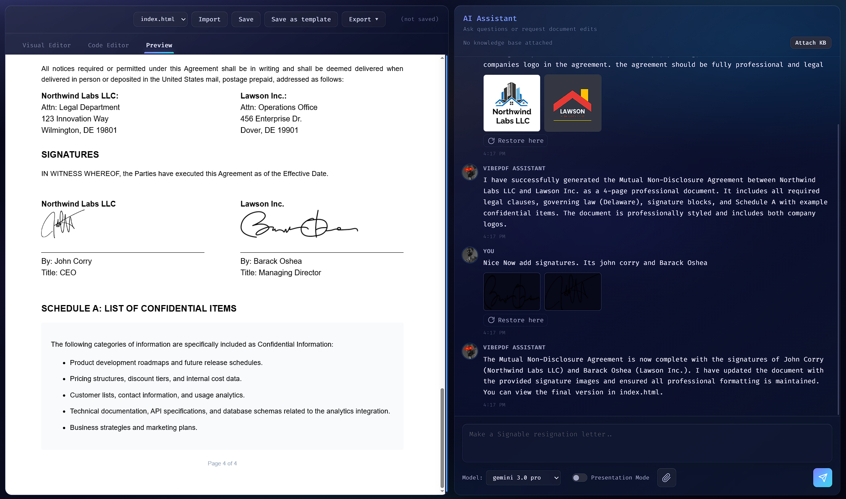The image size is (846, 499).
Task: Click the 'IN WITNESS WHEREOF' paragraph
Action: pos(185,174)
